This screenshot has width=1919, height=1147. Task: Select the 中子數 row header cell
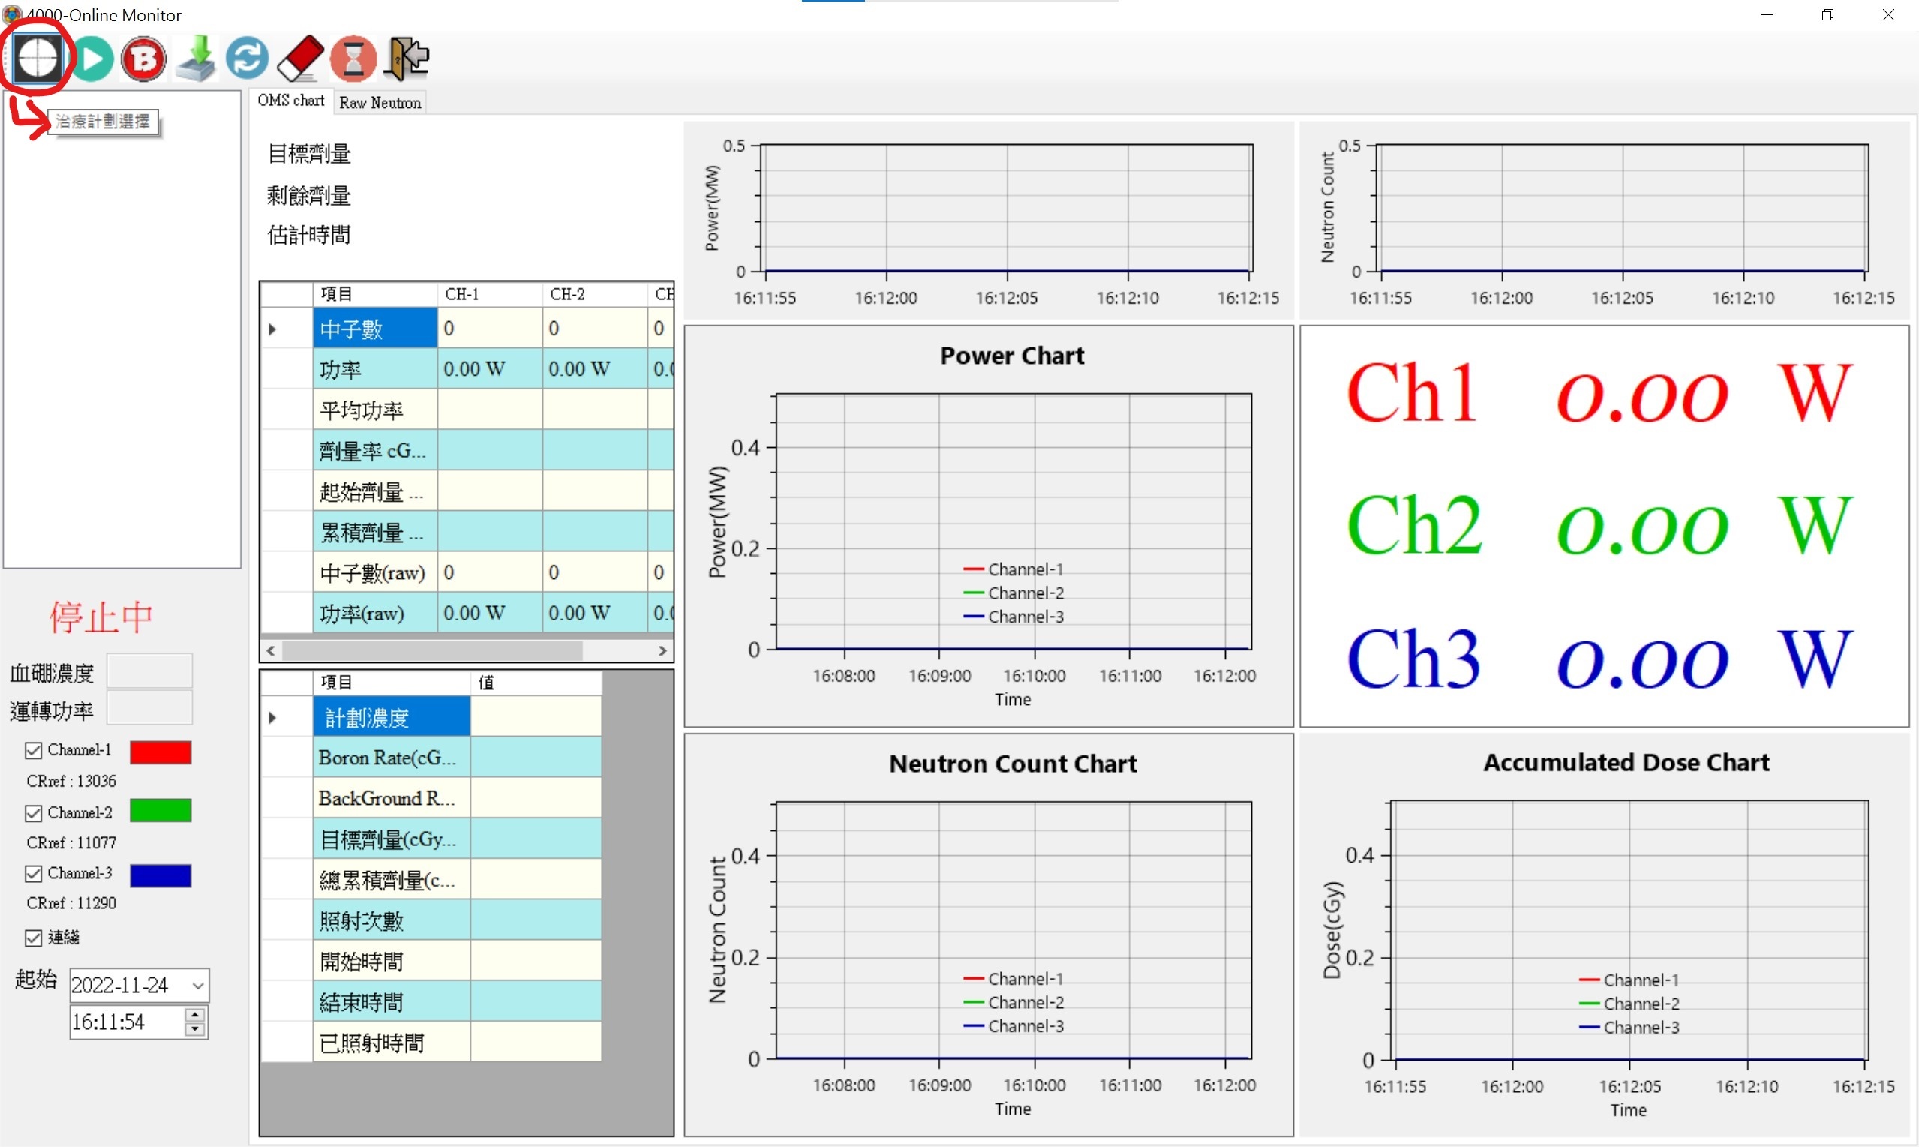tap(375, 329)
